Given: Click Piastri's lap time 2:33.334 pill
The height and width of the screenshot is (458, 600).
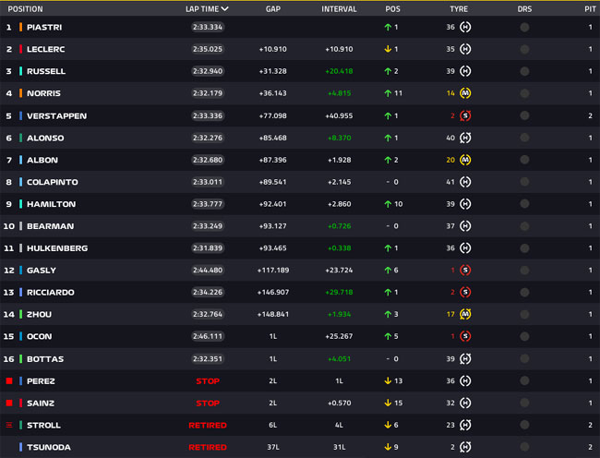Looking at the screenshot, I should coord(208,27).
